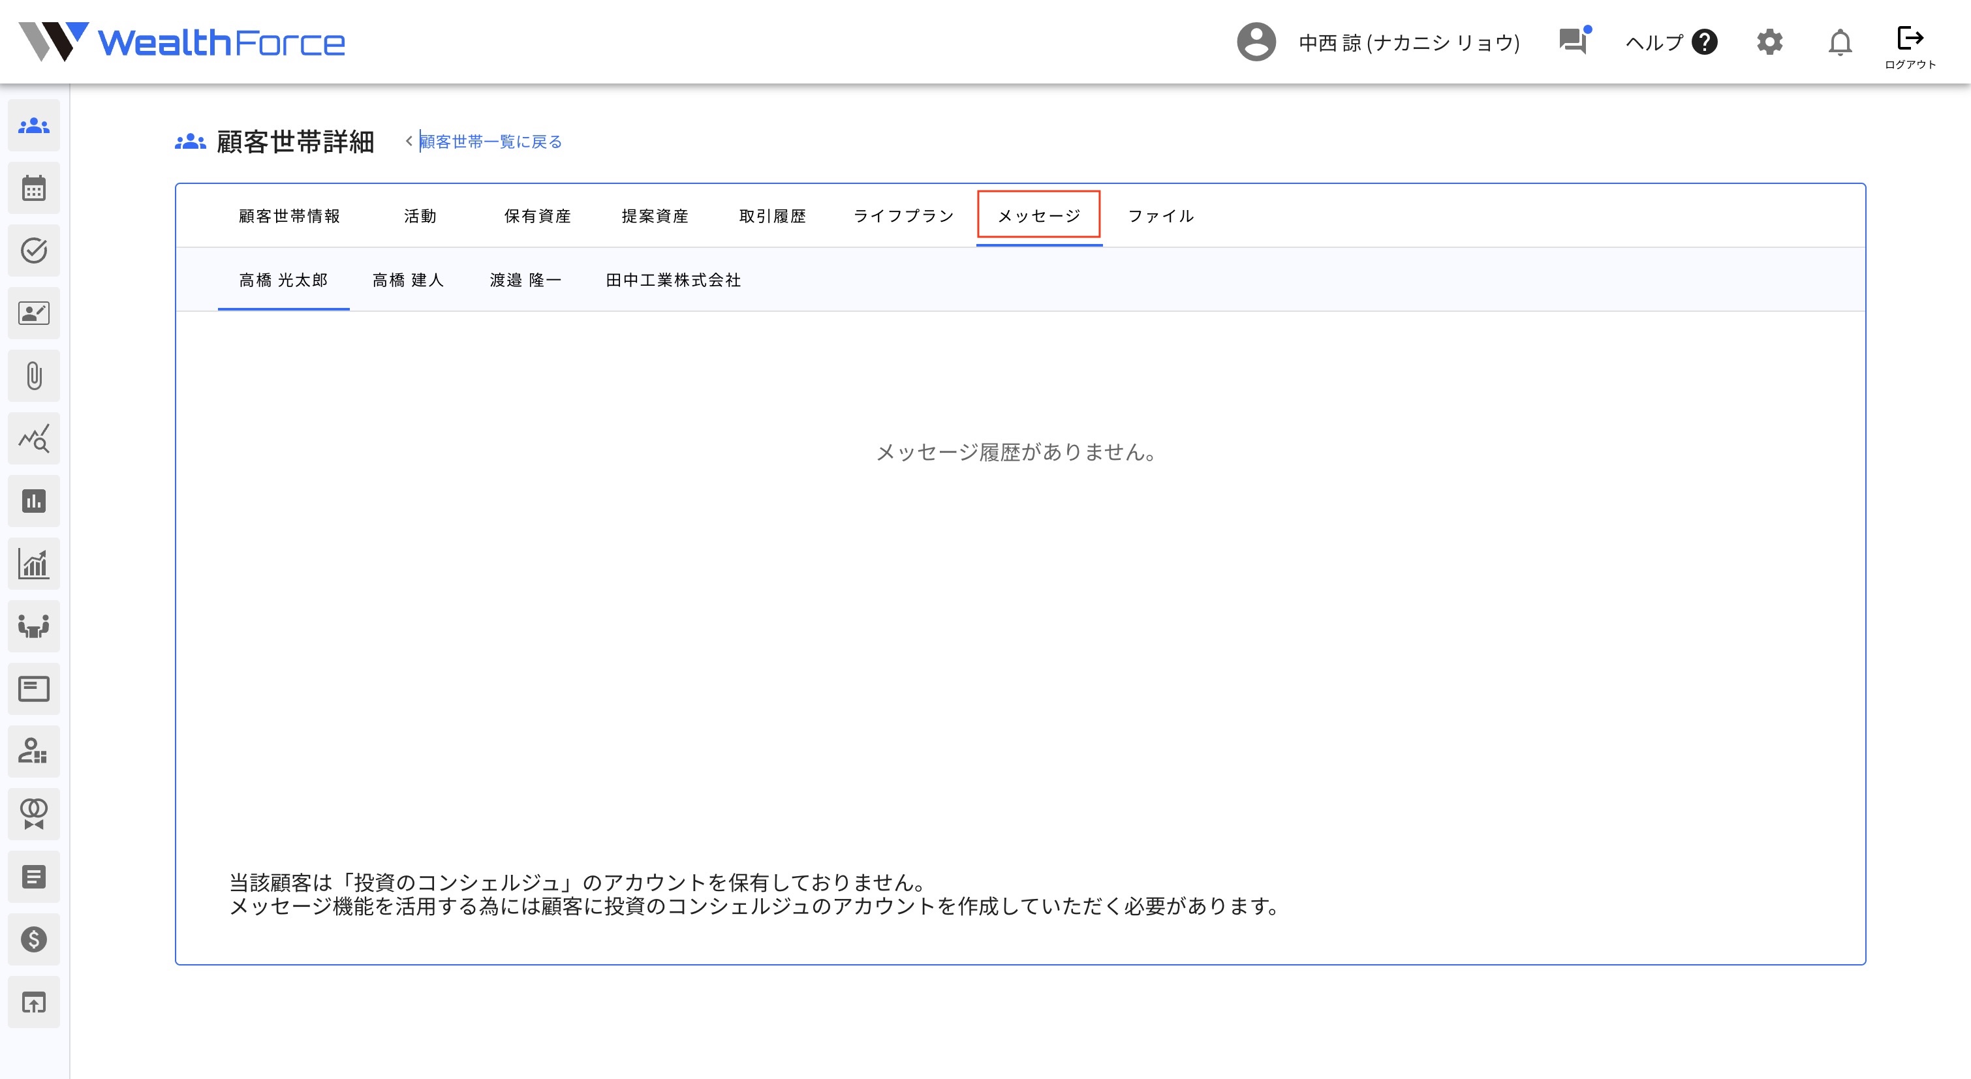1971x1079 pixels.
Task: Switch to the ファイル tab
Action: [x=1160, y=217]
